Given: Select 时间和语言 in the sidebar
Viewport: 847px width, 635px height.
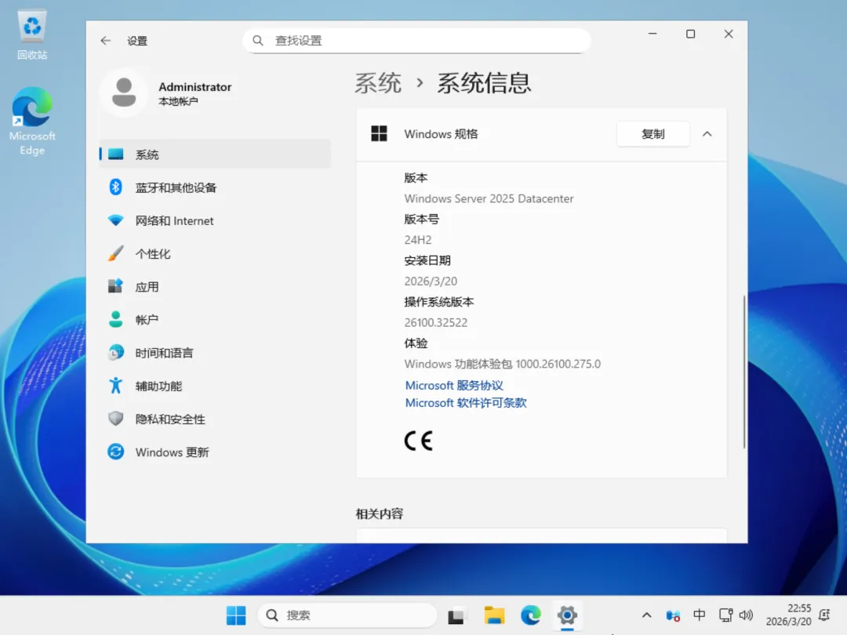Looking at the screenshot, I should pyautogui.click(x=215, y=353).
